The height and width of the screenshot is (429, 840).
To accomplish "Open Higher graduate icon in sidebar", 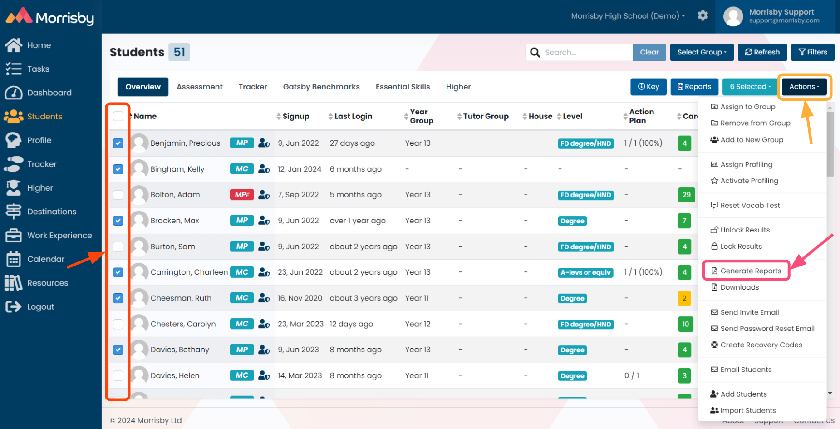I will pos(14,187).
